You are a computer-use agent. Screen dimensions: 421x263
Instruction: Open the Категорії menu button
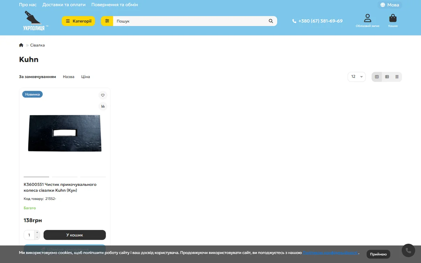78,21
